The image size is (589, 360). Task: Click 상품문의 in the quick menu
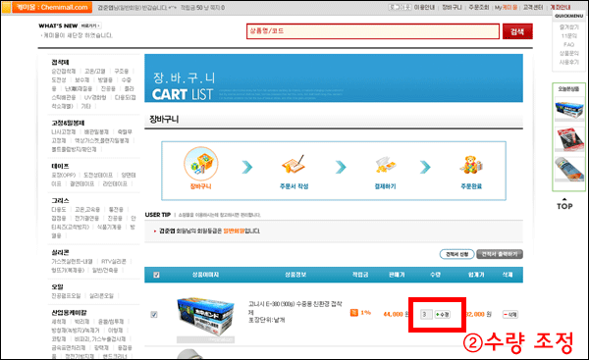coord(569,53)
